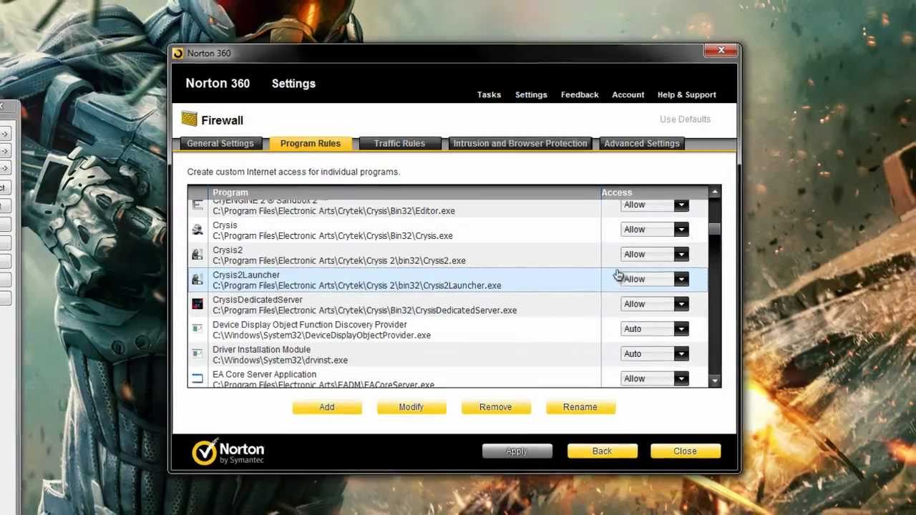Switch to Advanced Settings tab
Viewport: 916px width, 515px height.
[642, 144]
